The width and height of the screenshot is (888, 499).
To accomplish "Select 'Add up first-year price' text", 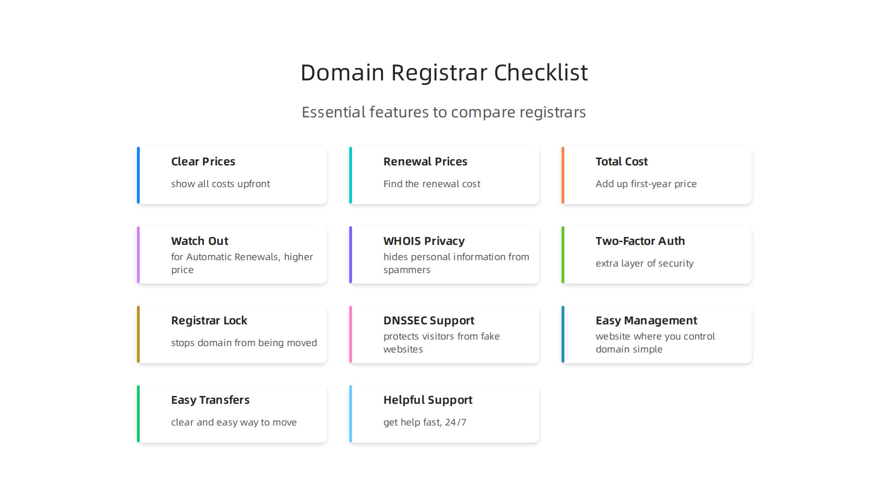I will [x=646, y=184].
